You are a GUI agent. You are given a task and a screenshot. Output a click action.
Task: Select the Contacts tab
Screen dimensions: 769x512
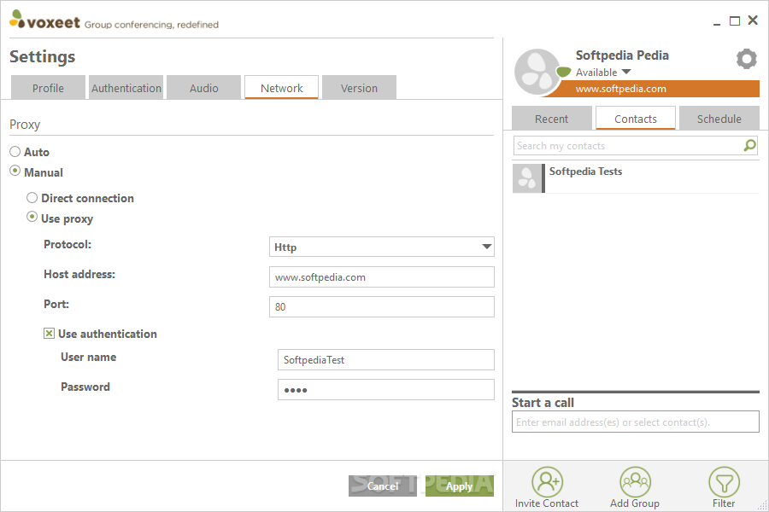point(636,119)
